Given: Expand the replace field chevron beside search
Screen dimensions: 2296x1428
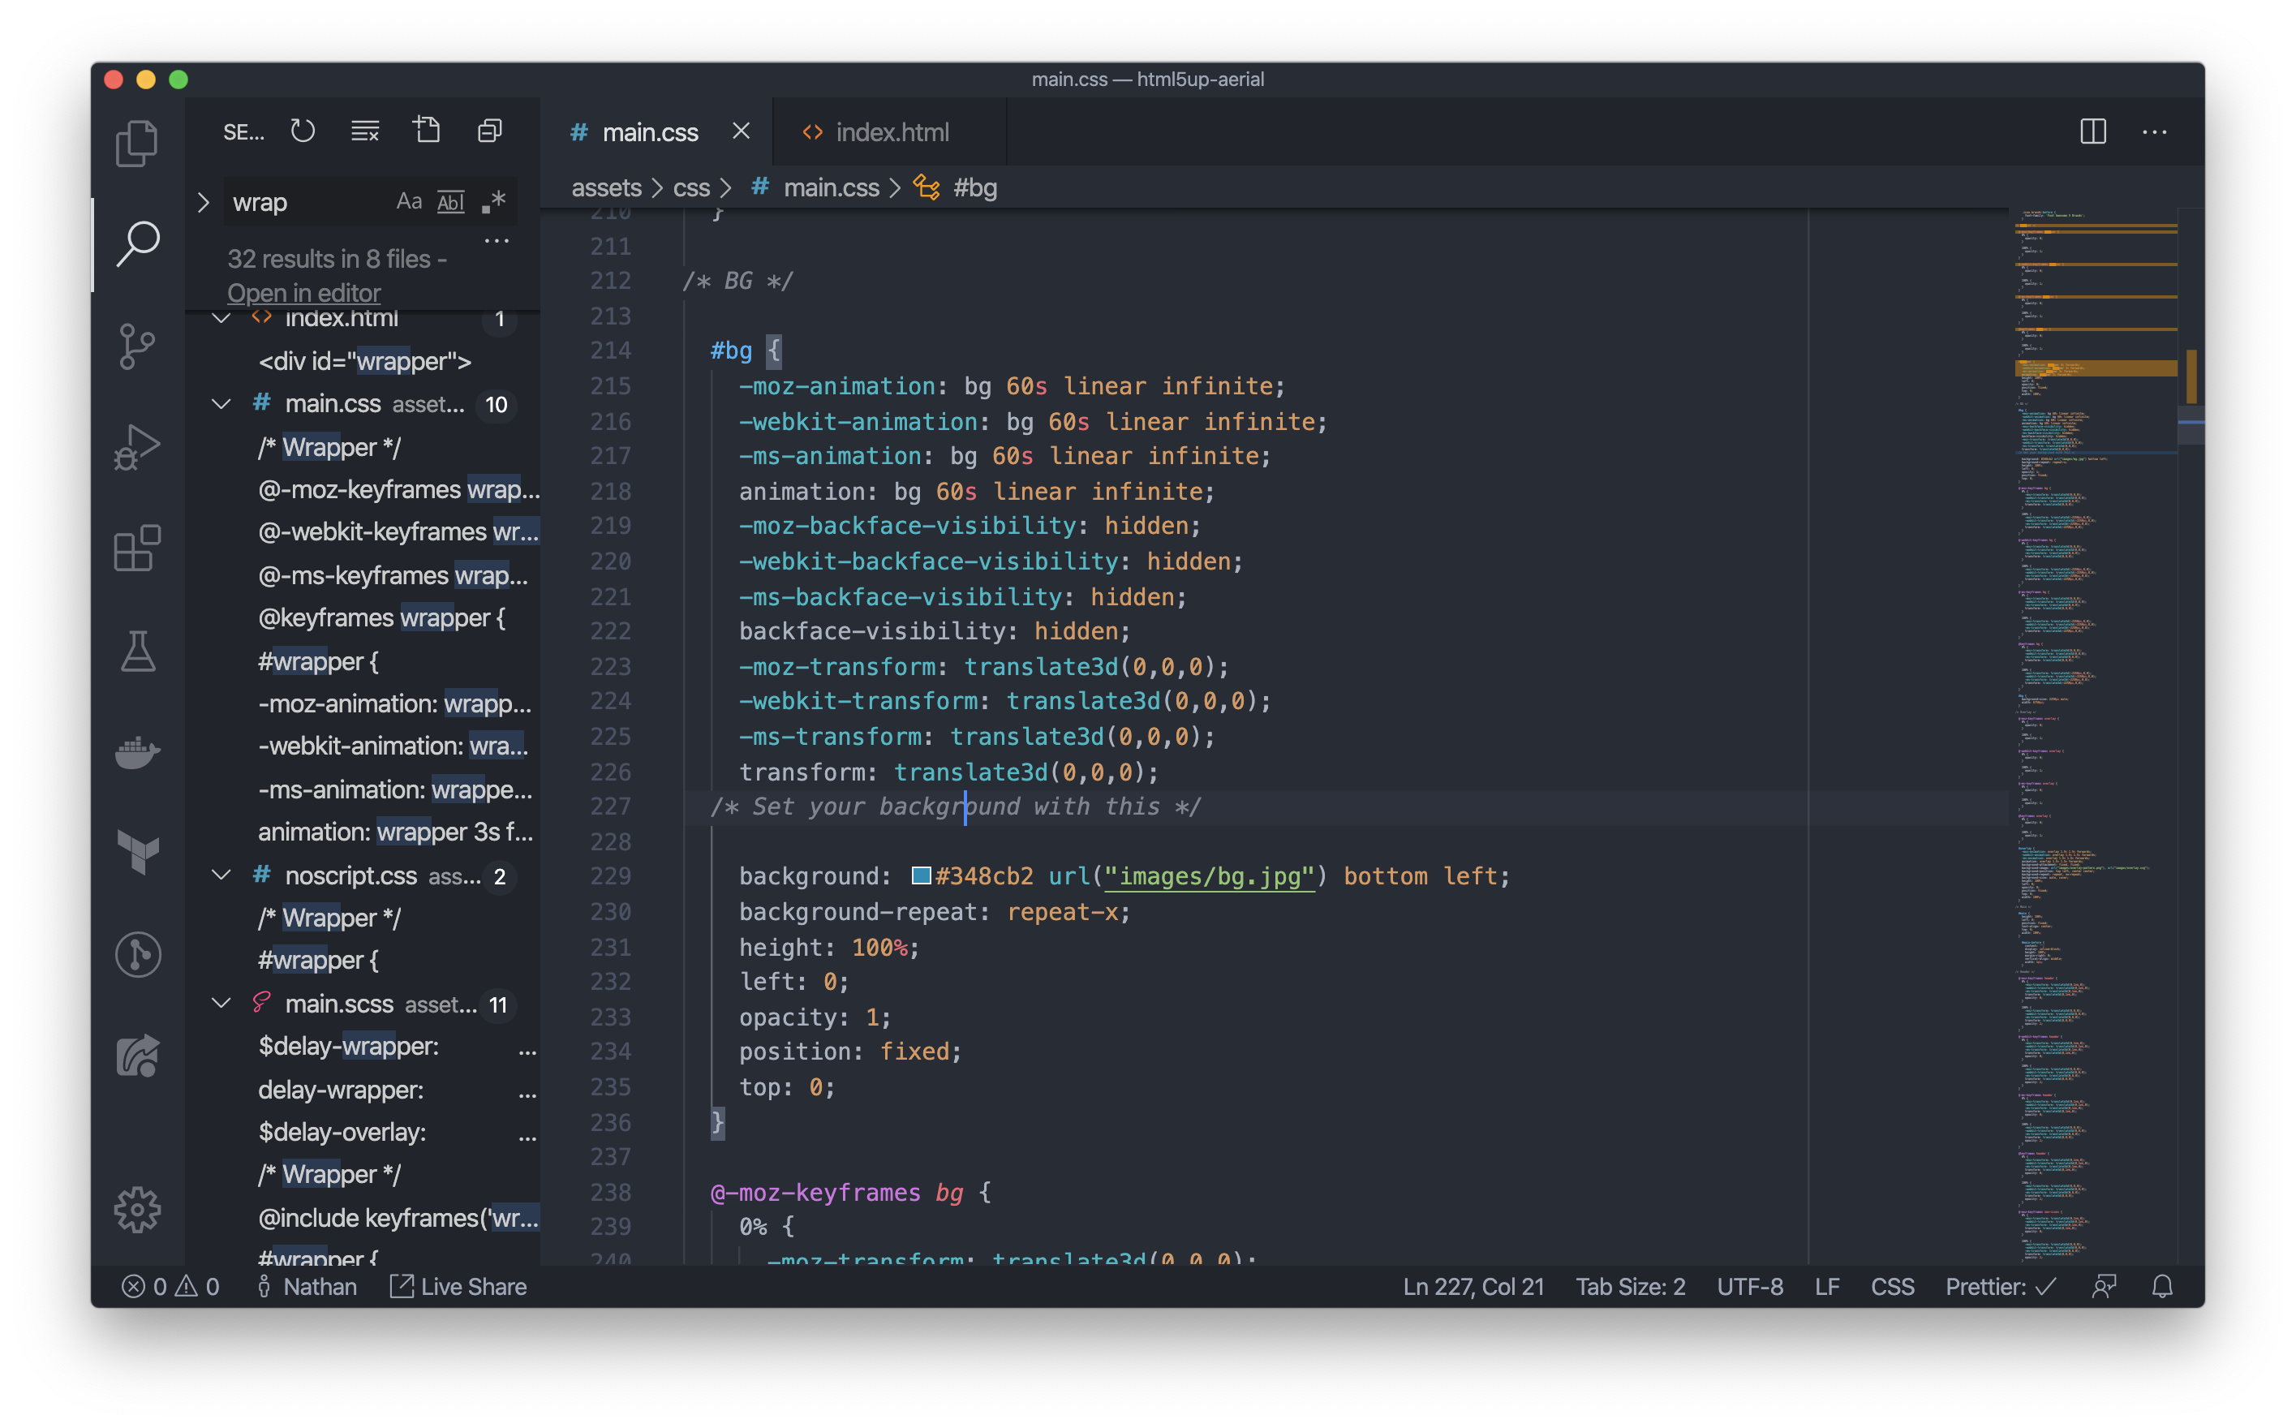Looking at the screenshot, I should pos(203,202).
